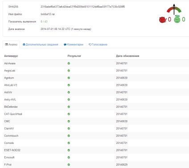Click the red malicious vote count 0

tap(169, 19)
